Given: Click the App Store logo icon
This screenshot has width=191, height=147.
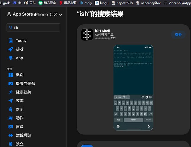Looking at the screenshot, I should (x=9, y=14).
